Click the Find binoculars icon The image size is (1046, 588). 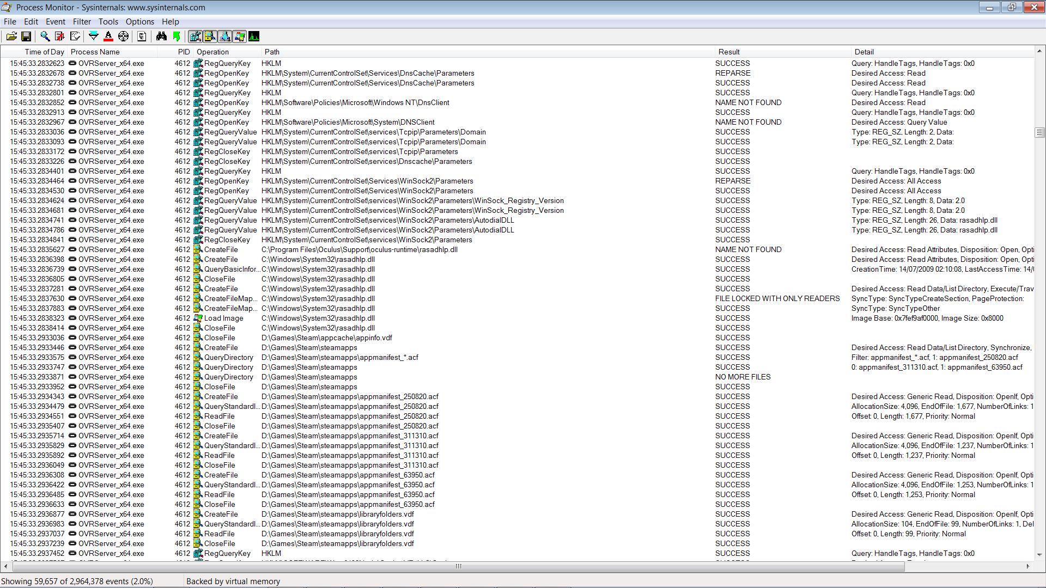(x=161, y=36)
